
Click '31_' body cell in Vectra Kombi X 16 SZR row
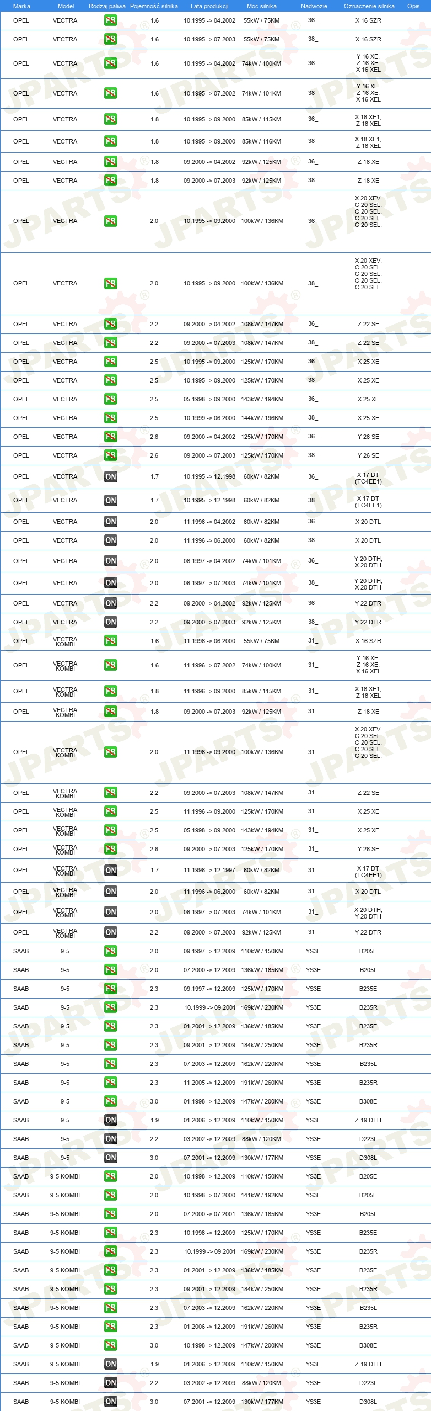pyautogui.click(x=313, y=641)
